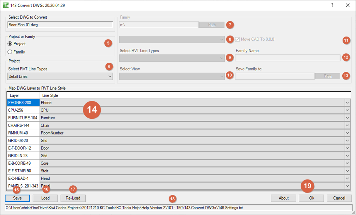Click the Load settings button

45,198
